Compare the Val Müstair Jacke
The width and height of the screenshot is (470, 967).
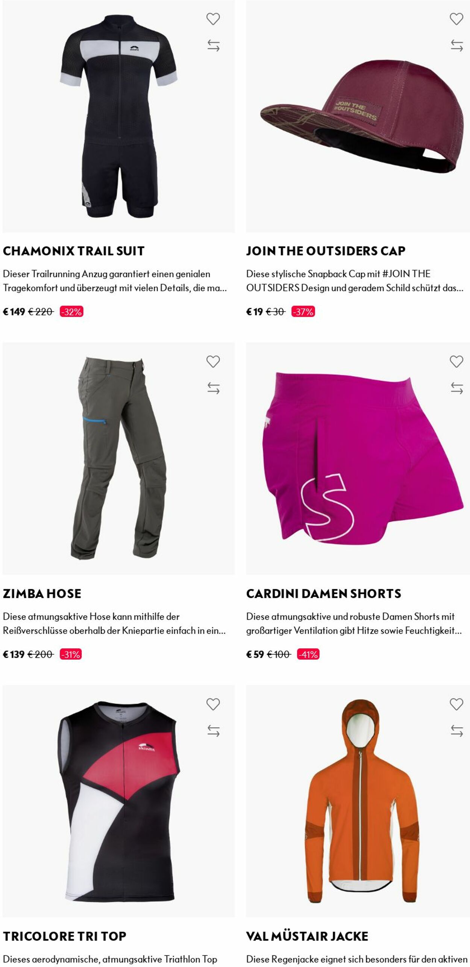pos(456,731)
